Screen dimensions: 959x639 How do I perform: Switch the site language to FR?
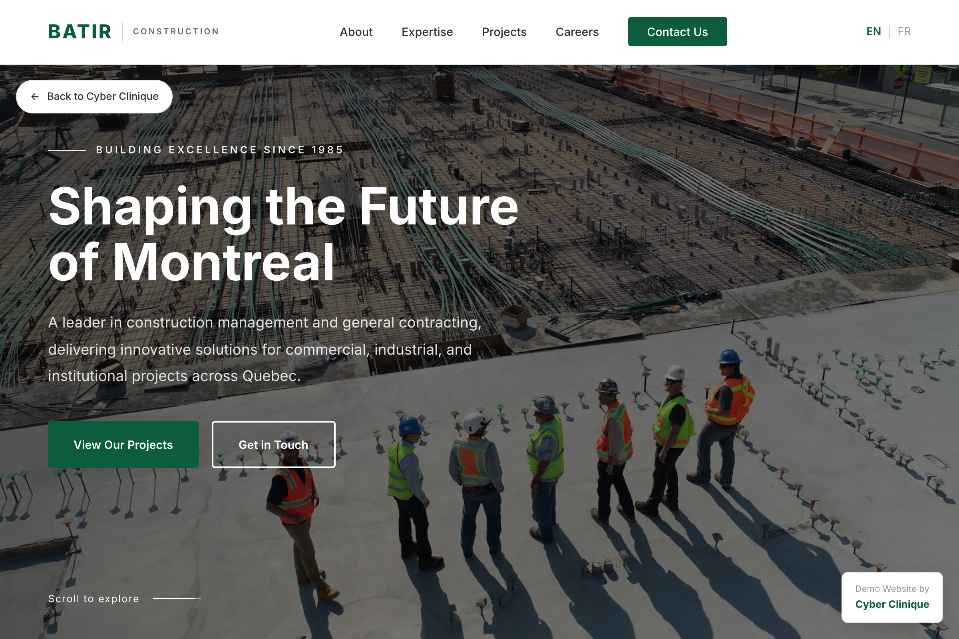(904, 32)
